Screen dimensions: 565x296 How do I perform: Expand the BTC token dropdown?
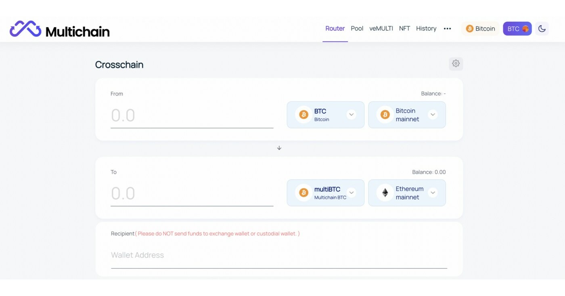(x=351, y=115)
